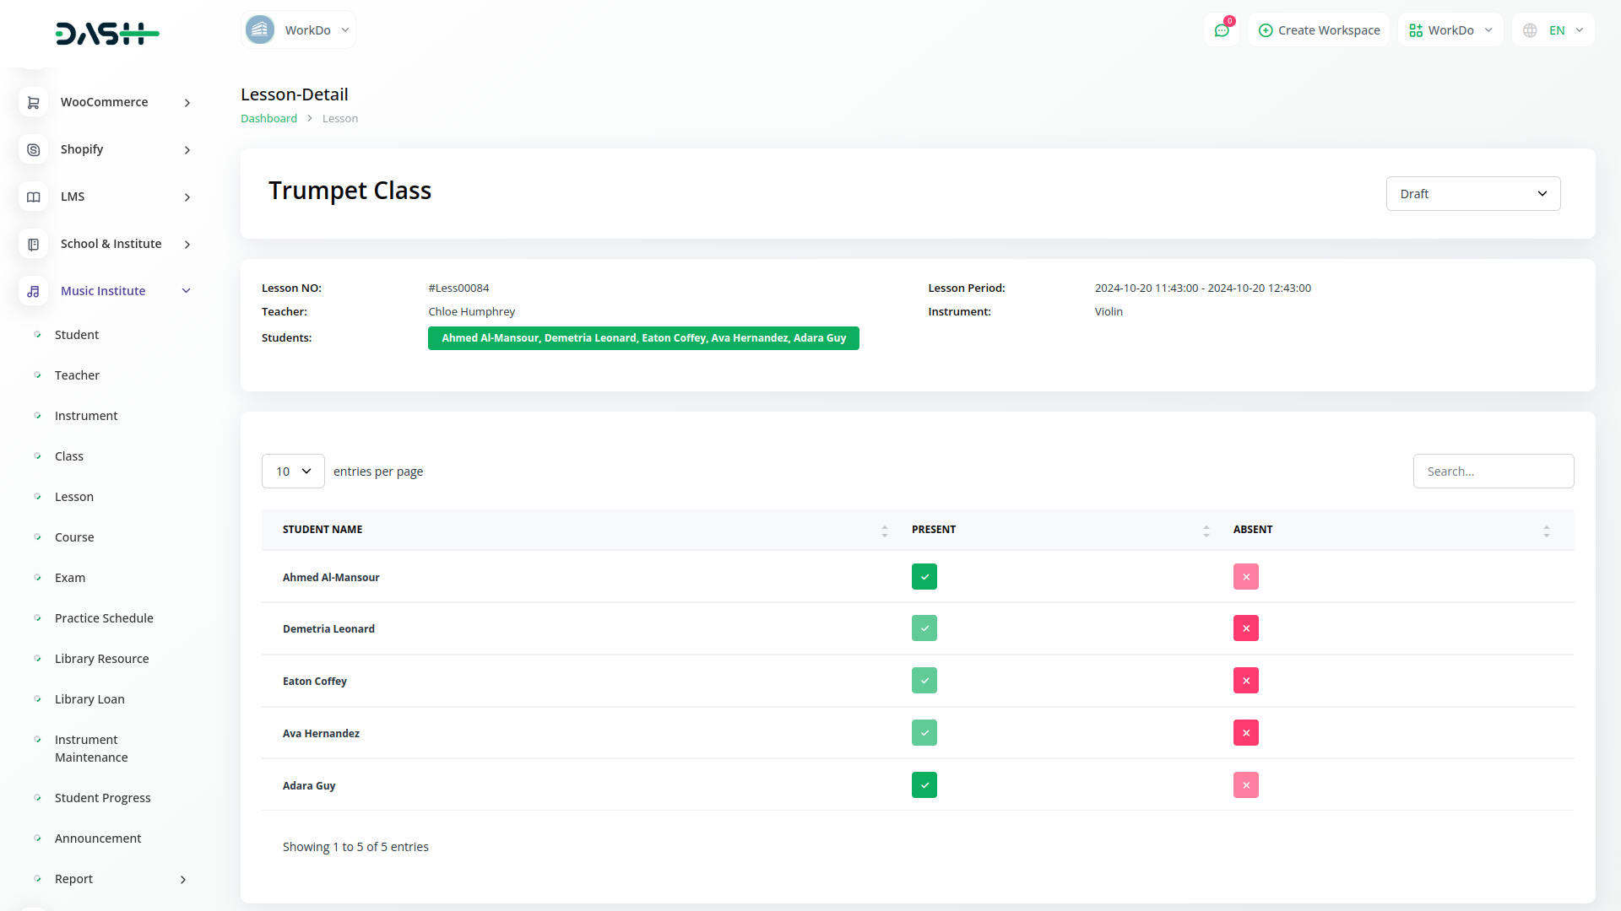Go to the Dashboard breadcrumb link
The image size is (1621, 911).
point(268,119)
